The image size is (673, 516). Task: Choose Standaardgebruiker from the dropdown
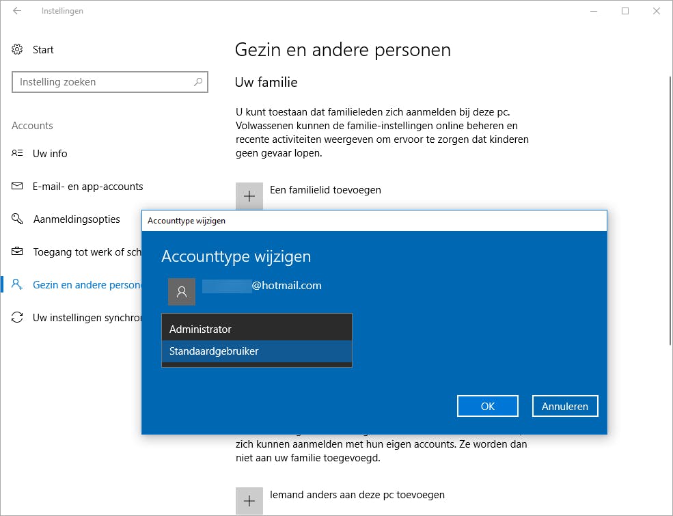point(256,351)
